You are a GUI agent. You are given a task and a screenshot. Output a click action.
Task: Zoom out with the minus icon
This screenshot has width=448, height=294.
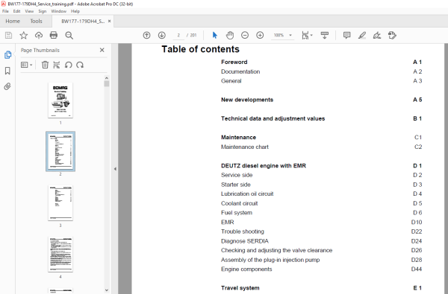coord(245,35)
